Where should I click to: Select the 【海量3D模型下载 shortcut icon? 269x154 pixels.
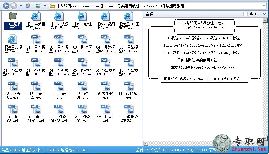pos(13,39)
